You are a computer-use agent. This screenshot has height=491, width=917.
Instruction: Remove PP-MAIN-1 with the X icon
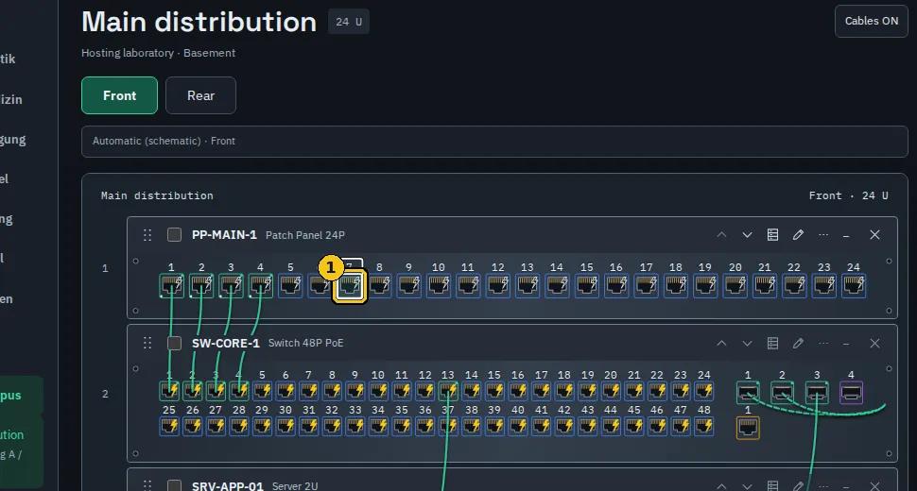tap(874, 235)
